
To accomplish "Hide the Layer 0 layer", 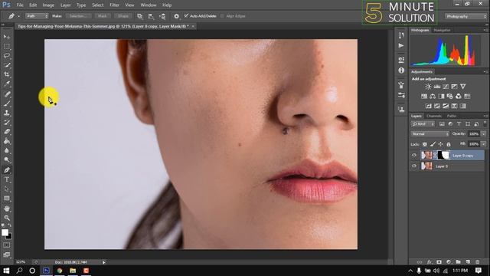I will pyautogui.click(x=414, y=166).
